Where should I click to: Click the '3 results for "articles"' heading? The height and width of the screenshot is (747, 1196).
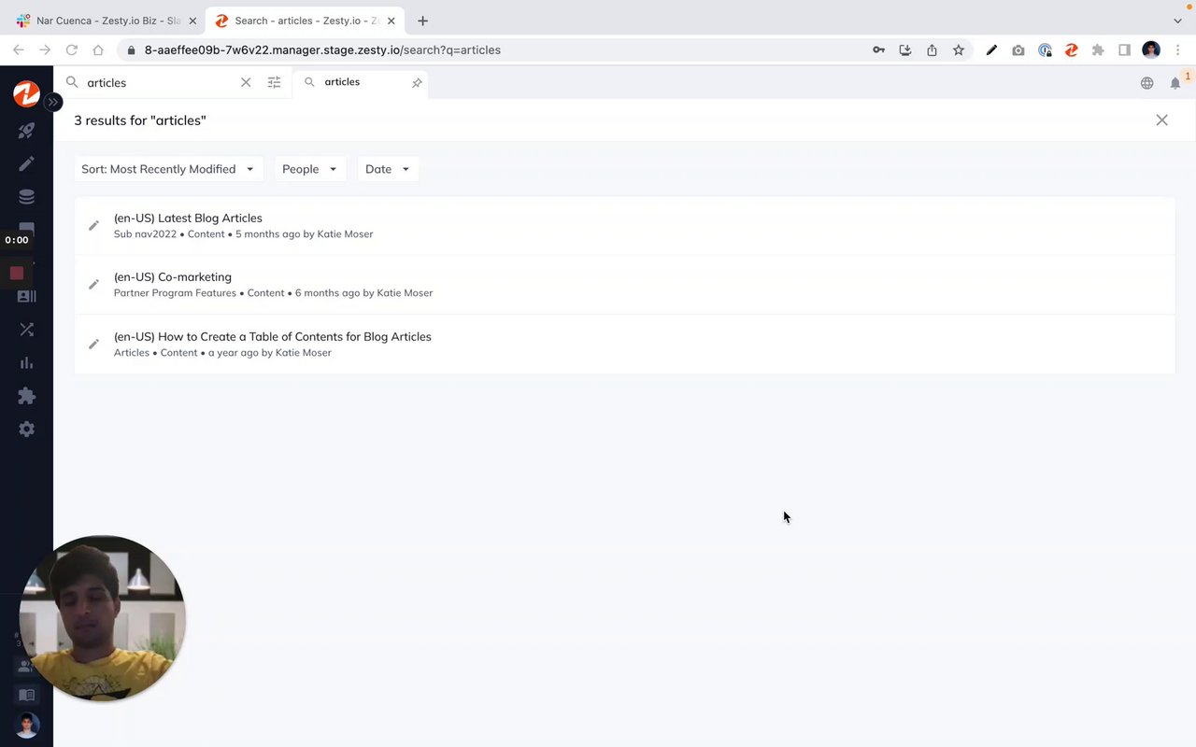click(140, 120)
